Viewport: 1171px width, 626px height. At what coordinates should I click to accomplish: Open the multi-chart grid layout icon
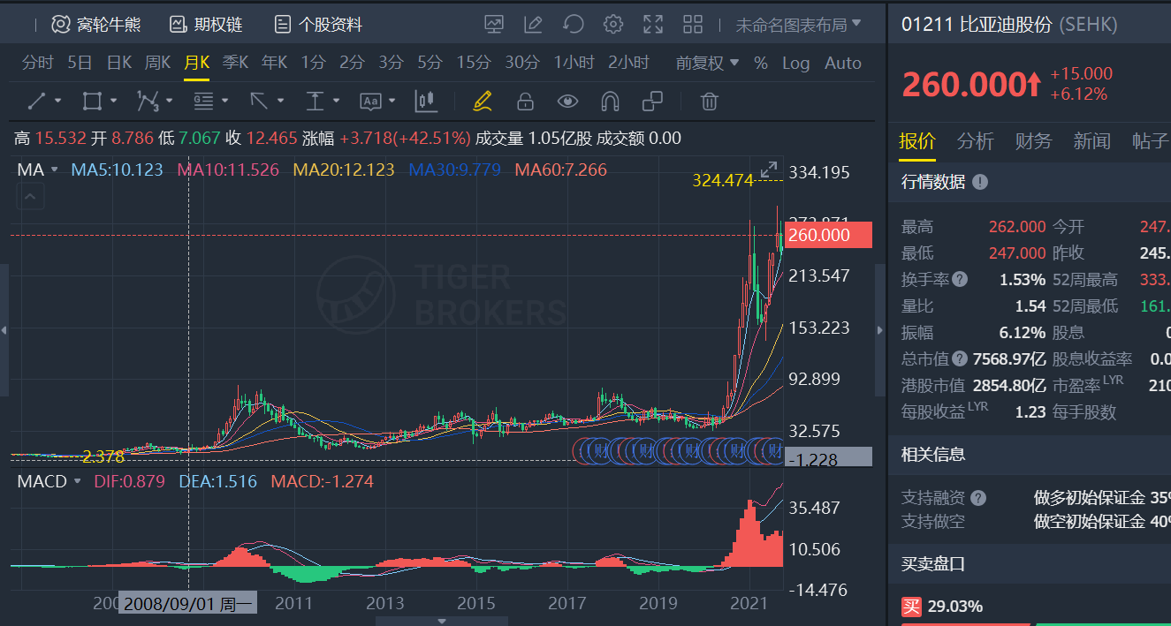[x=693, y=25]
